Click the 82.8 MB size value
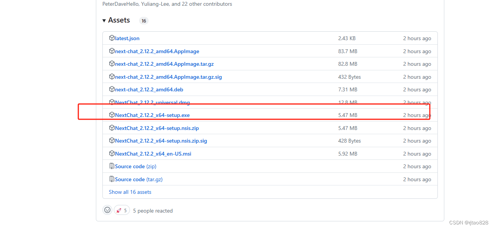This screenshot has width=494, height=229. [348, 64]
